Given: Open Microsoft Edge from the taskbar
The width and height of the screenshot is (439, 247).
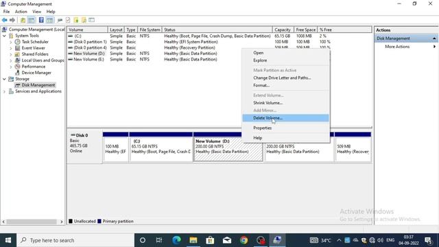Looking at the screenshot, I should [176, 240].
